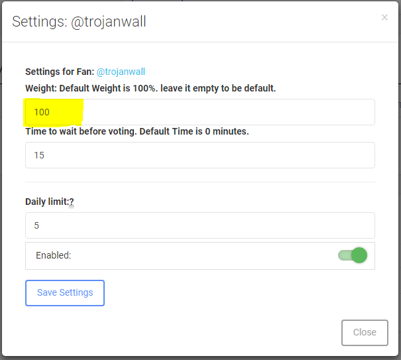Close the settings dialog with the X icon

(x=384, y=17)
